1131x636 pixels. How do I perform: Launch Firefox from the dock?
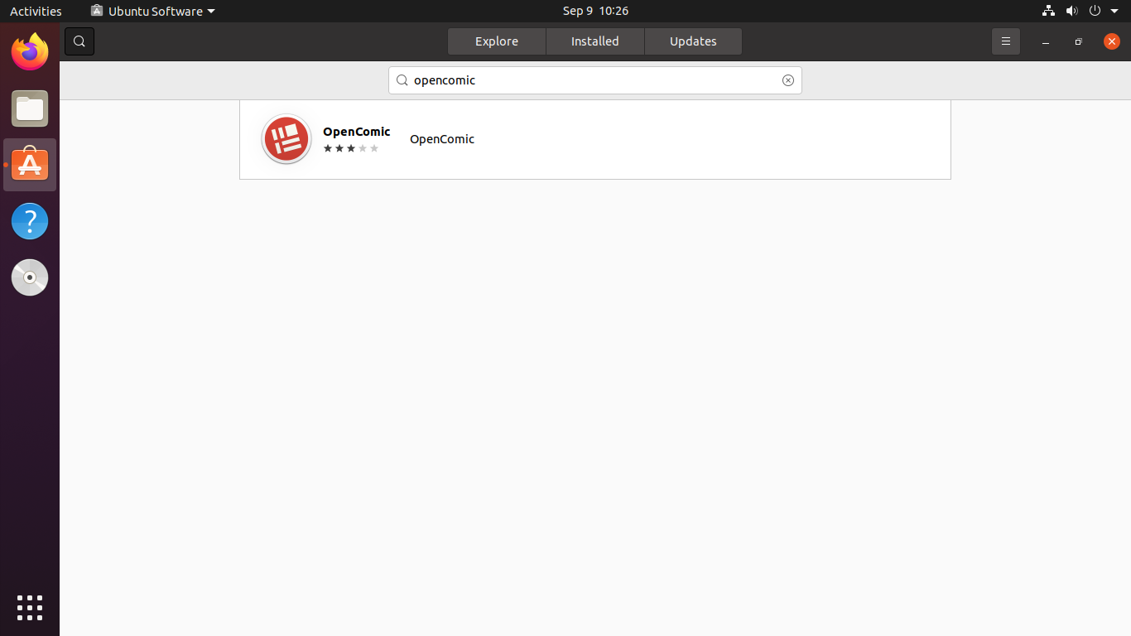[30, 52]
